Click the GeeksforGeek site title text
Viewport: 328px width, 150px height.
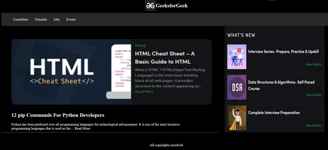point(171,6)
